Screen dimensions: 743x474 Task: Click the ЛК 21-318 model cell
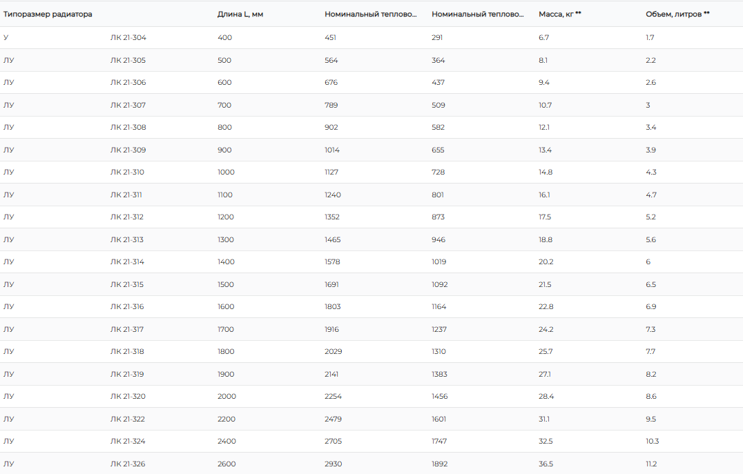tap(128, 351)
